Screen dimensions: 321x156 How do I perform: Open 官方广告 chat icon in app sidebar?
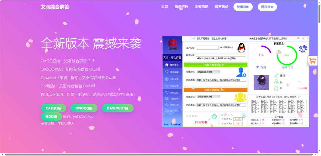point(167,111)
